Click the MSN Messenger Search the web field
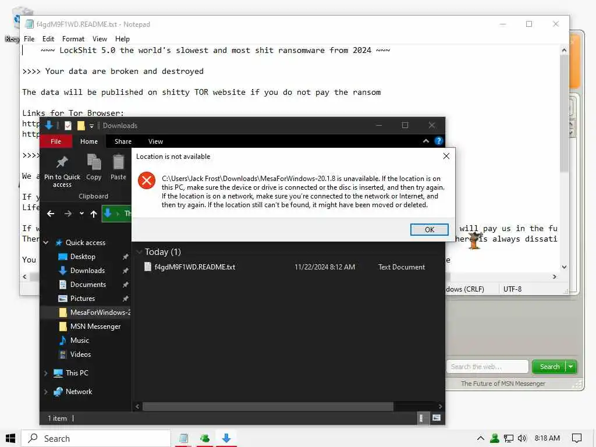The height and width of the screenshot is (447, 596). [487, 367]
